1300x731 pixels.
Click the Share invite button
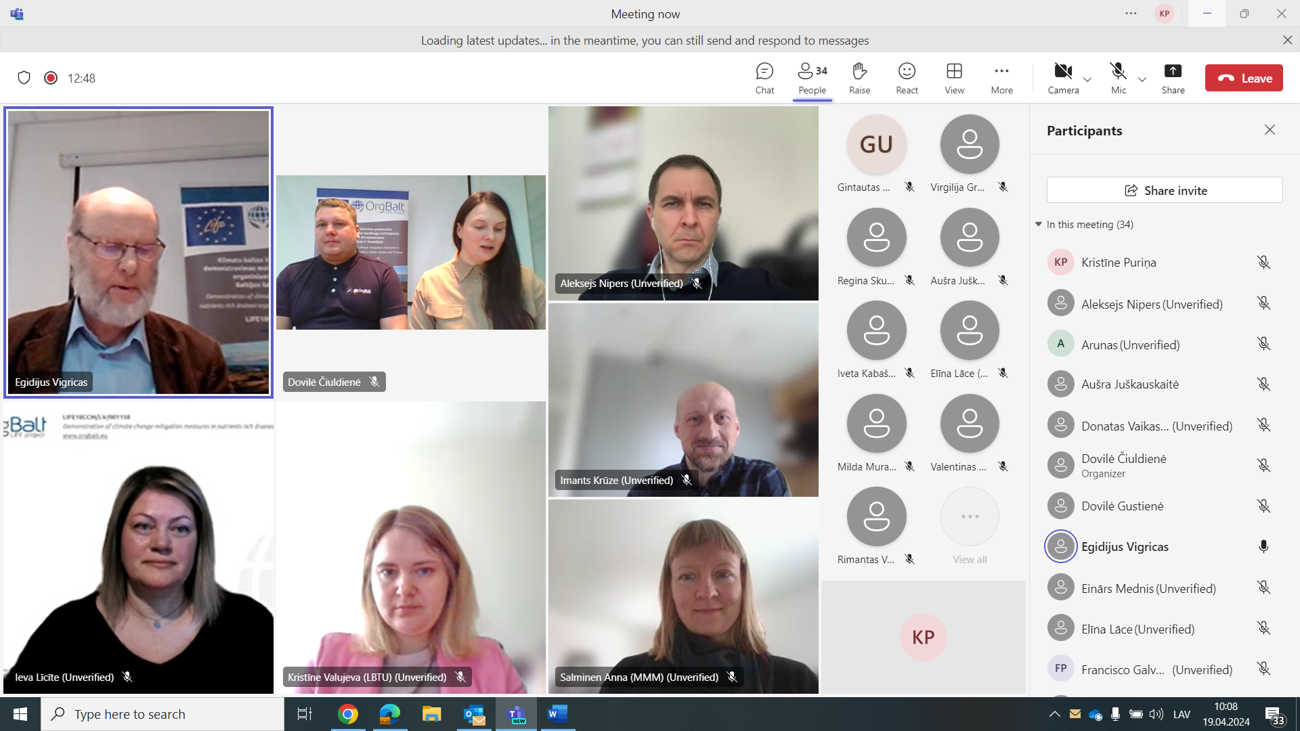1165,190
